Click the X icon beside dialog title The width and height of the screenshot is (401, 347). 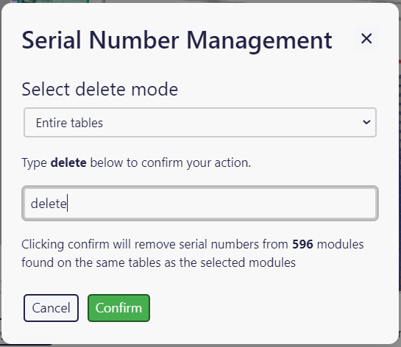pos(366,38)
